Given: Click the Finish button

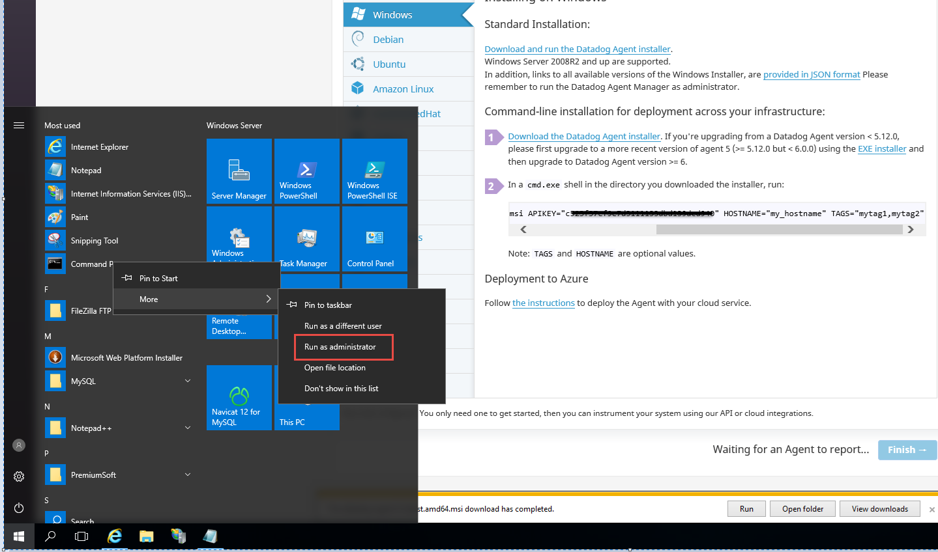Looking at the screenshot, I should (x=907, y=450).
